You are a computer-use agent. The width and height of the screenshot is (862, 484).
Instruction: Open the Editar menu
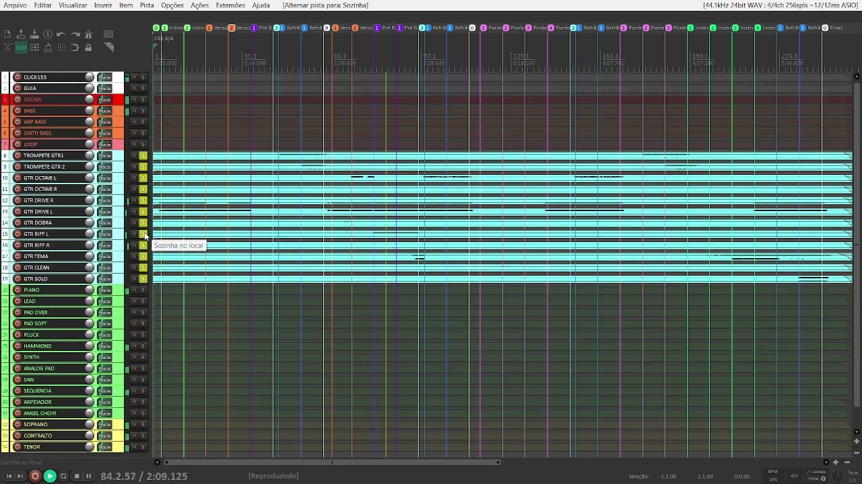[42, 5]
